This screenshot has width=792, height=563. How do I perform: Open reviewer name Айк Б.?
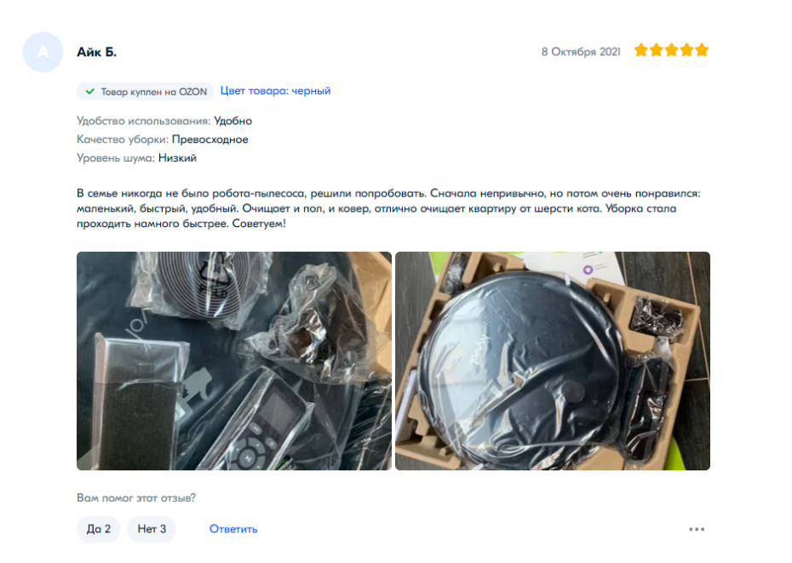click(x=96, y=52)
